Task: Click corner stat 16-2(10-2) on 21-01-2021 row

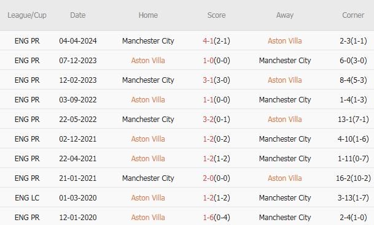Action: (x=353, y=178)
